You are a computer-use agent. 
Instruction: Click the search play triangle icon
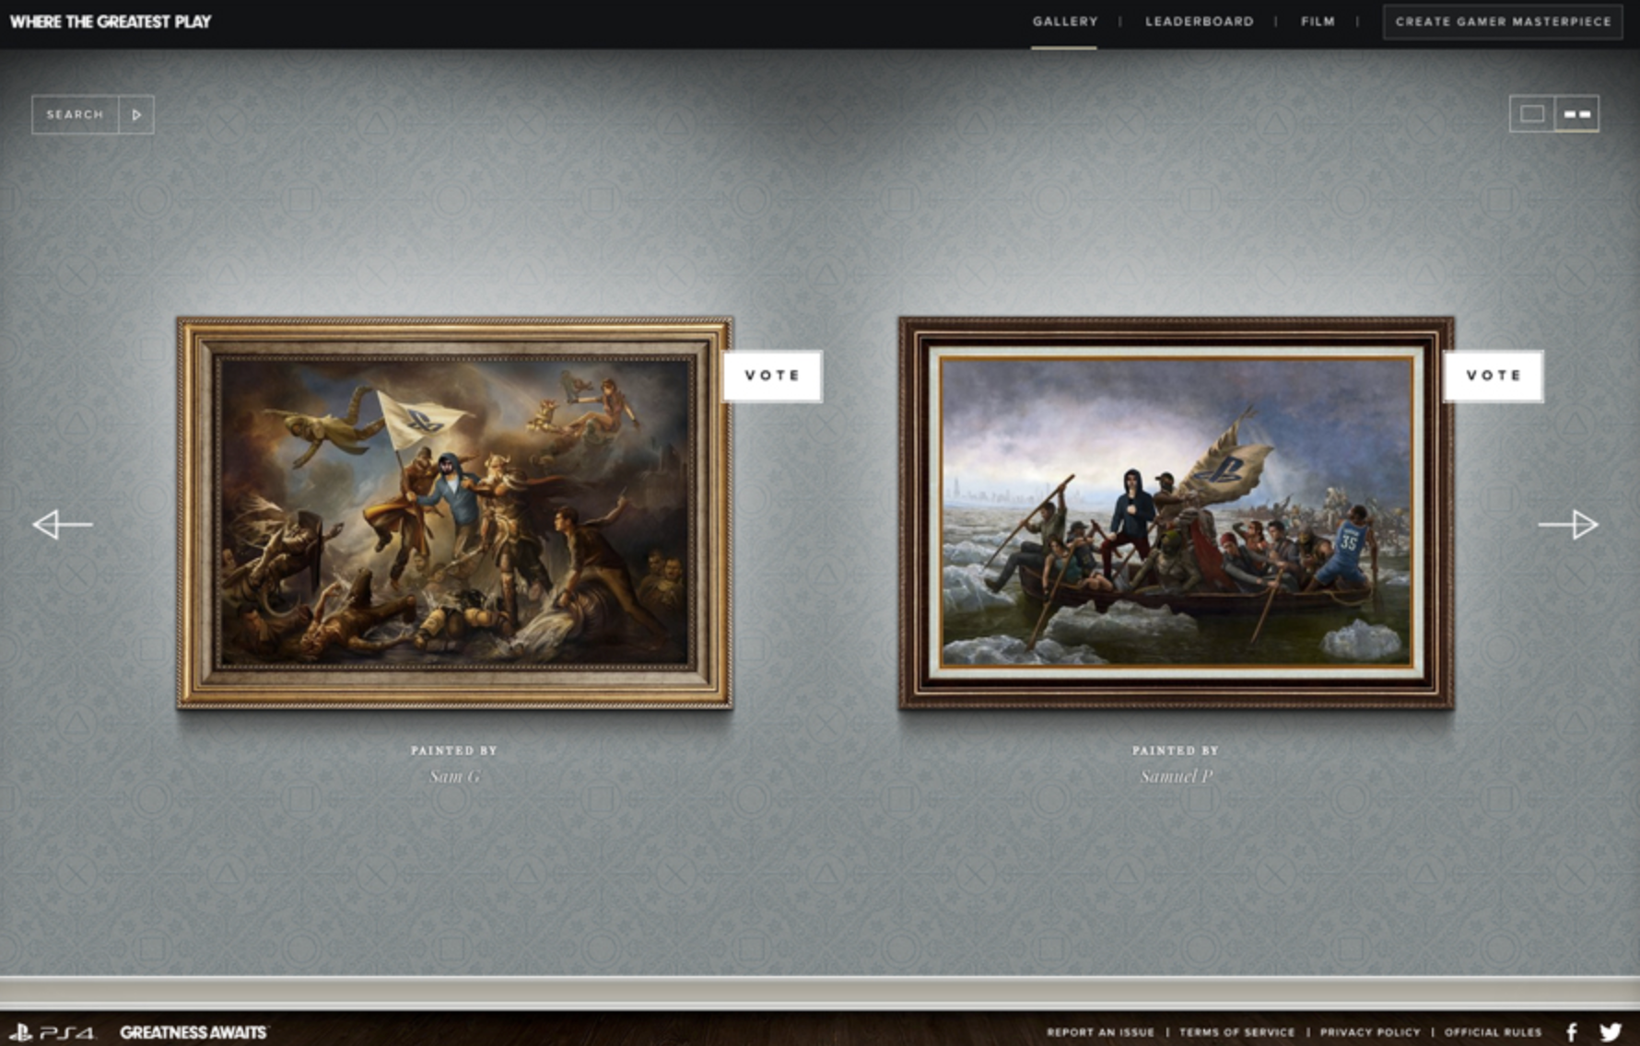136,115
